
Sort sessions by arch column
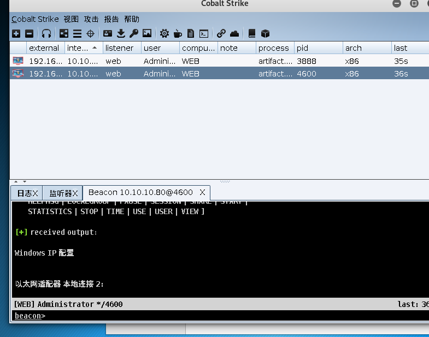click(367, 48)
